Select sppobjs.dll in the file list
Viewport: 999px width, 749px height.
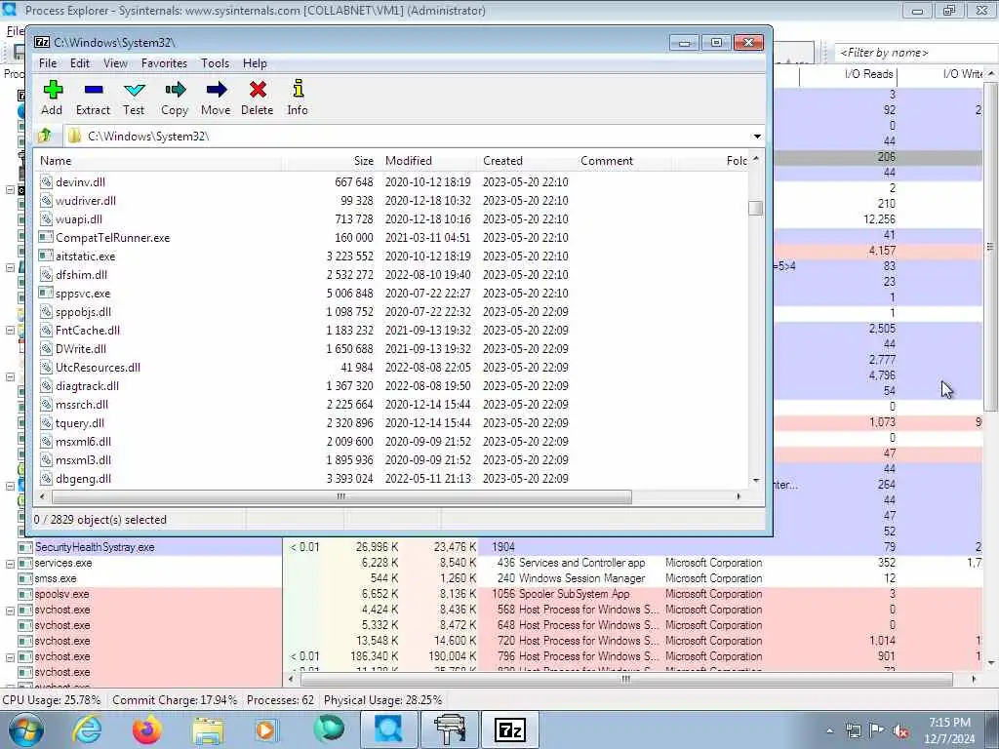point(84,311)
